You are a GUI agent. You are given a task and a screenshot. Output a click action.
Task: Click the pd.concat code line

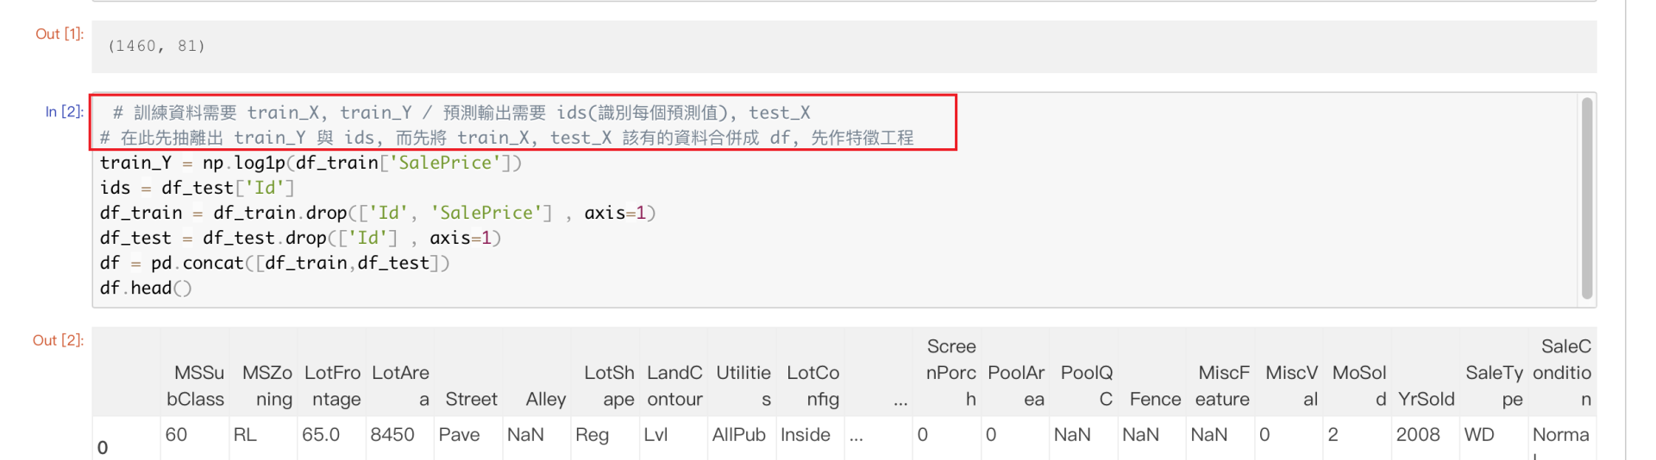(x=274, y=263)
